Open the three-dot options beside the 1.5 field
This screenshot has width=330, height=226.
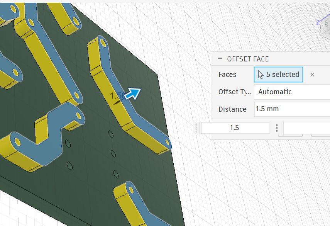click(277, 128)
